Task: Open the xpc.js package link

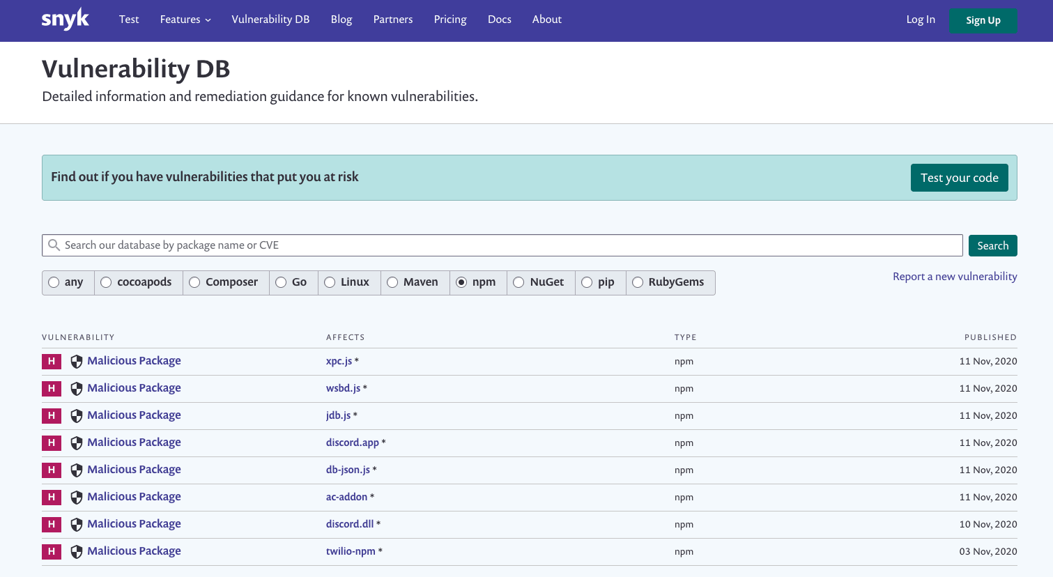Action: tap(339, 361)
